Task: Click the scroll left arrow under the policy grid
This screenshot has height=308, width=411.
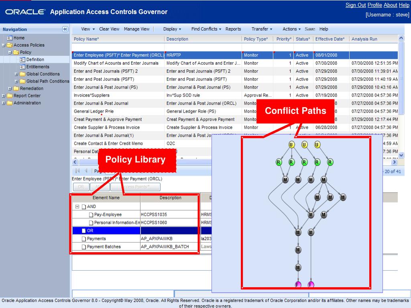Action: click(75, 162)
